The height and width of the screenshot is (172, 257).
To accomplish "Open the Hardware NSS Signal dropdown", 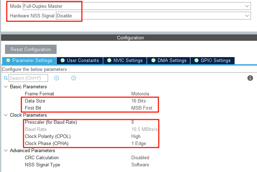I will (153, 16).
